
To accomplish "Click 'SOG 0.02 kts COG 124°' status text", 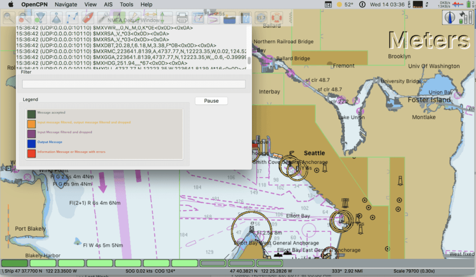I will pos(150,271).
